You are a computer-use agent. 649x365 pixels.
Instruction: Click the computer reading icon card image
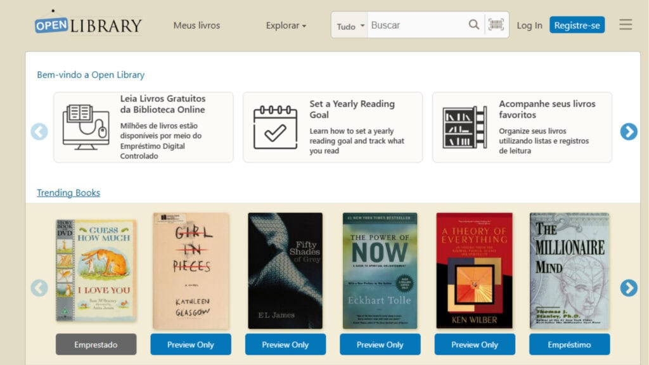(x=86, y=127)
